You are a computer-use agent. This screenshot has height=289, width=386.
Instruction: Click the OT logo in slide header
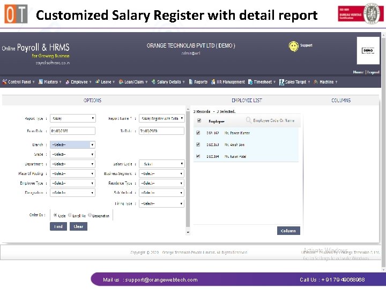(16, 14)
